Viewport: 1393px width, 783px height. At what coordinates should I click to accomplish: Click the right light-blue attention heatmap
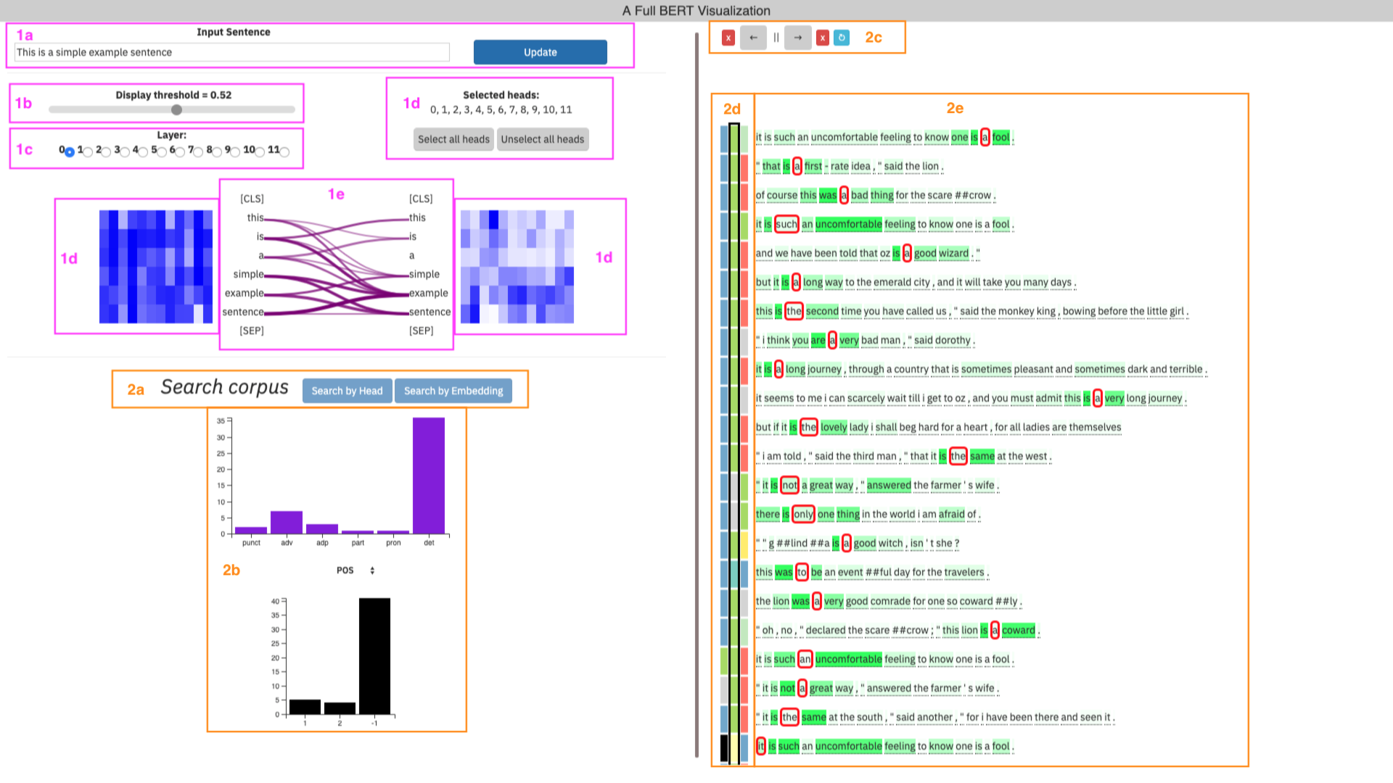click(517, 267)
